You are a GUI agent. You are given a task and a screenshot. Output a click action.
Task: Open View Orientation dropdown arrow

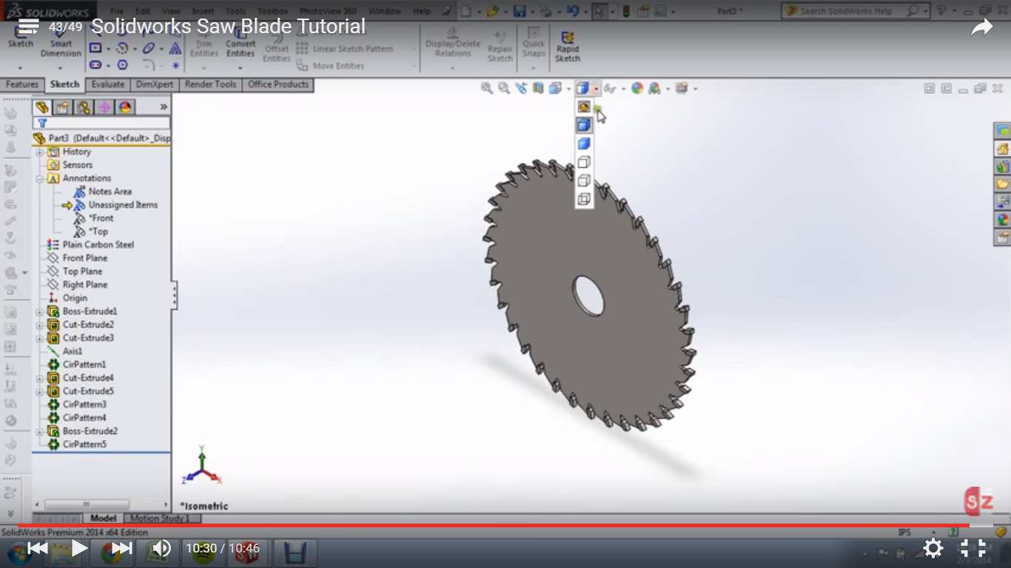[x=568, y=89]
